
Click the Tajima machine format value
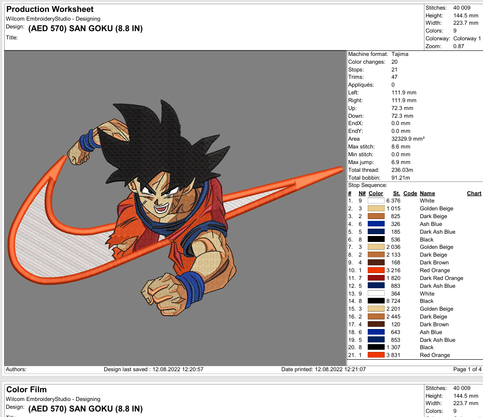[400, 54]
